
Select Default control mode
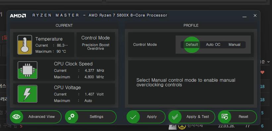click(192, 45)
